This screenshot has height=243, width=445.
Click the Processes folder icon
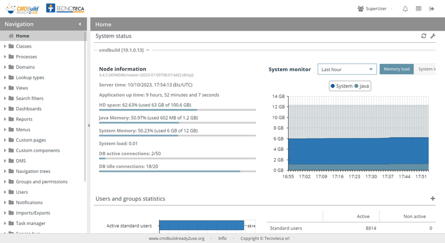(x=11, y=57)
